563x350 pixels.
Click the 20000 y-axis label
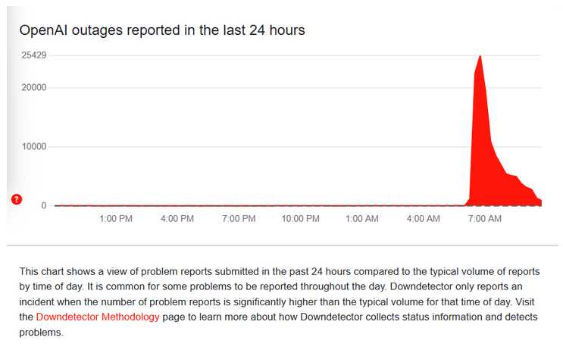click(34, 88)
